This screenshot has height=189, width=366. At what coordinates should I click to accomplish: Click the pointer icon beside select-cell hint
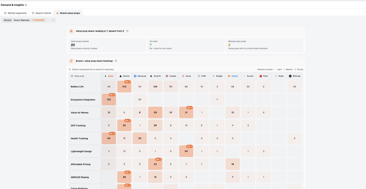coord(70,69)
